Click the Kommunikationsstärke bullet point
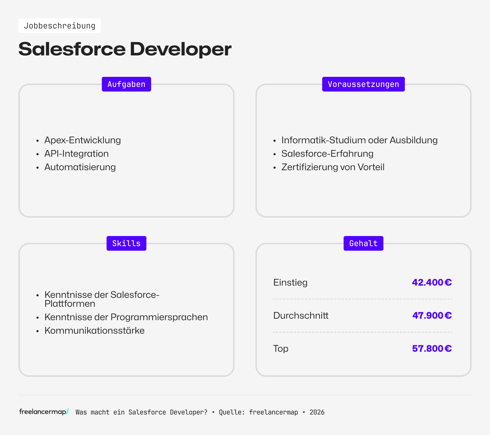 tap(94, 330)
